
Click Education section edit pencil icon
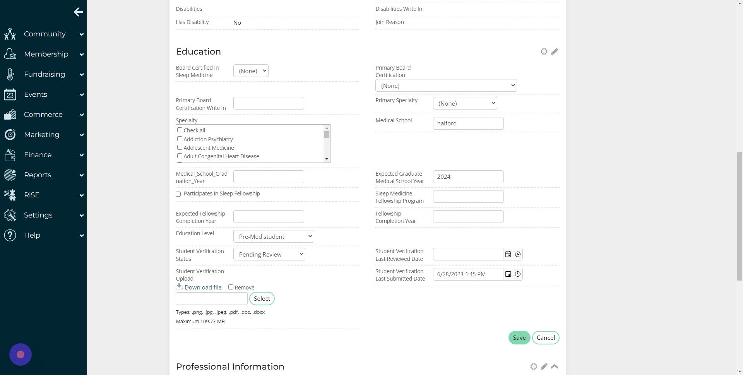pyautogui.click(x=555, y=51)
